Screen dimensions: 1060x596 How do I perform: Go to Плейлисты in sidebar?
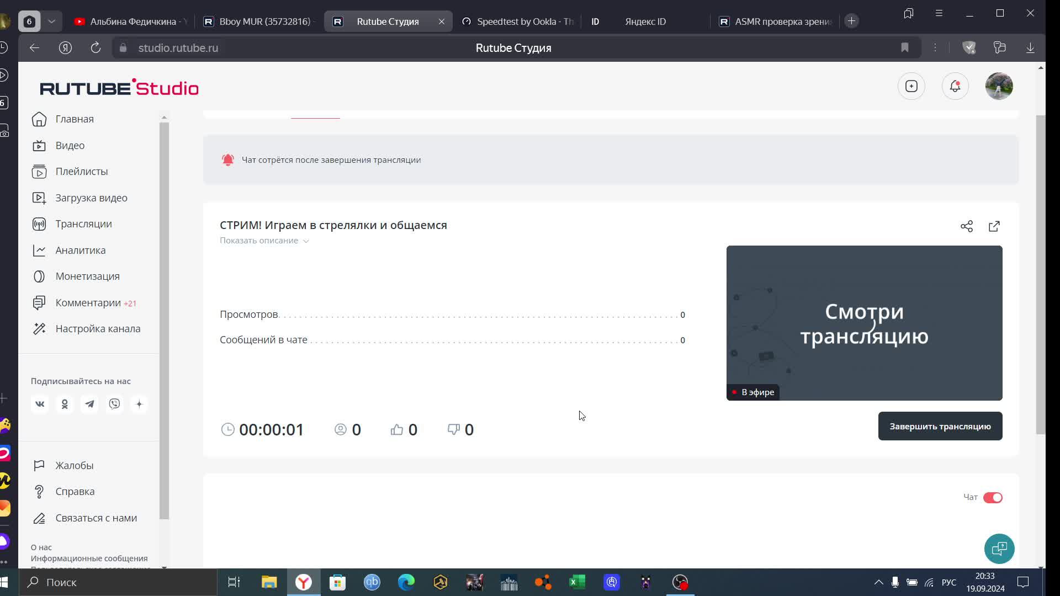tap(81, 172)
